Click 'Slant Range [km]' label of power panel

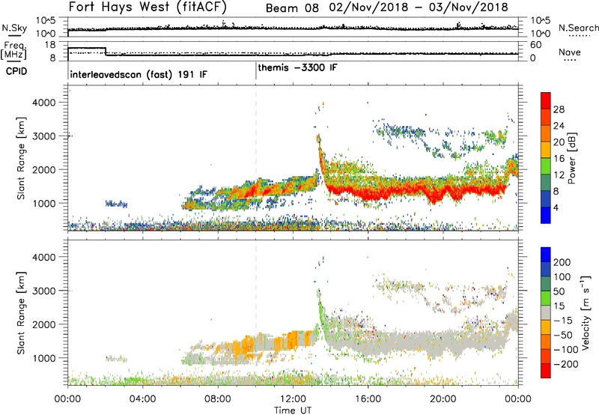tap(21, 158)
